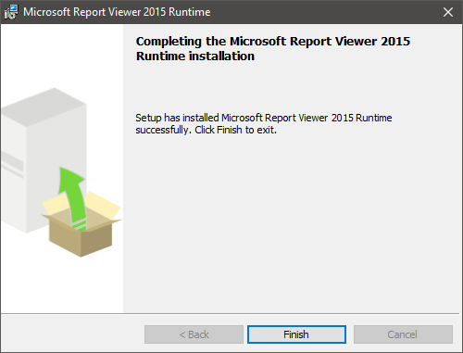The image size is (463, 353).
Task: Click the pale yellow open box flap
Action: (102, 205)
